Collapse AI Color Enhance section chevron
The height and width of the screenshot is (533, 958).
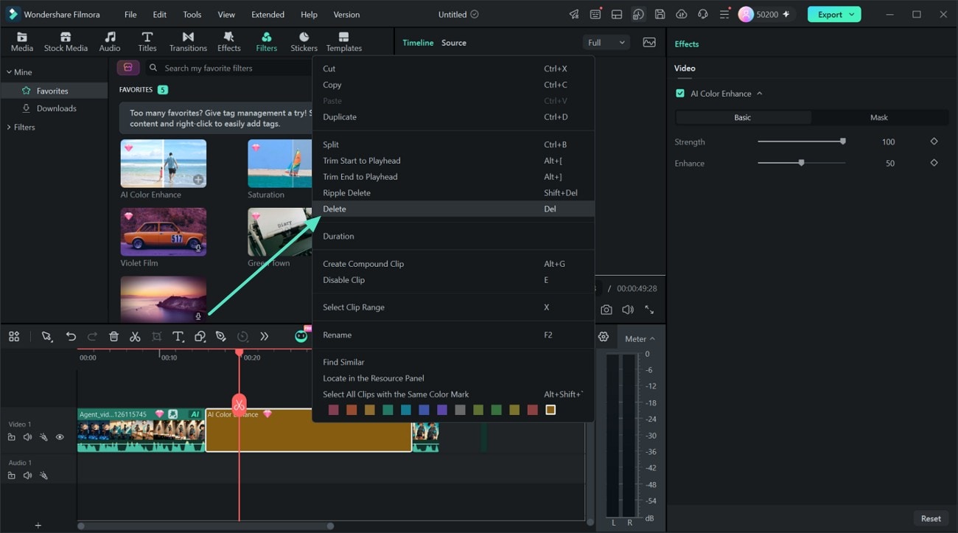click(x=759, y=94)
